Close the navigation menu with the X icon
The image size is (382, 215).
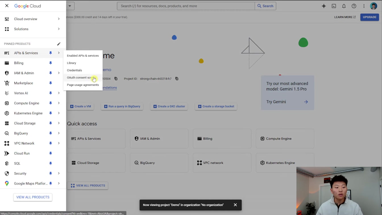click(7, 6)
